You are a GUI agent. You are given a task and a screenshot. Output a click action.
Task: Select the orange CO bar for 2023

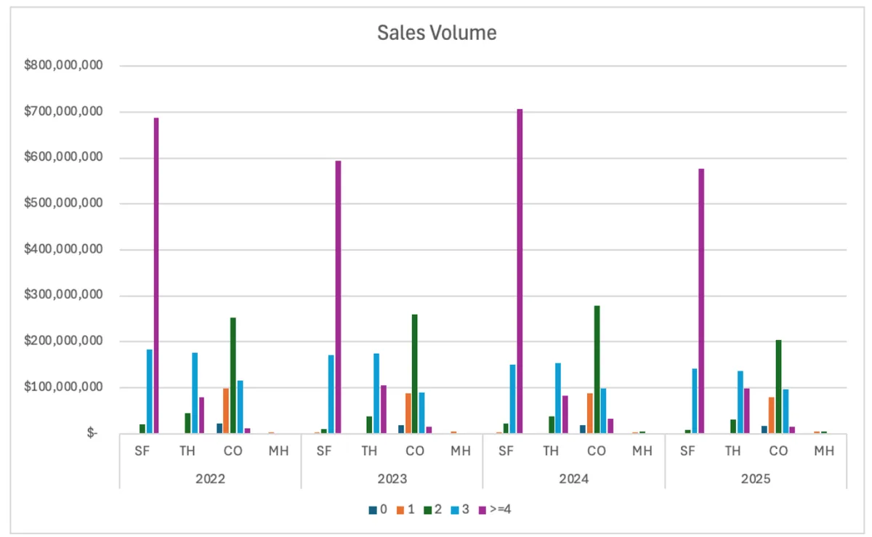(x=408, y=413)
